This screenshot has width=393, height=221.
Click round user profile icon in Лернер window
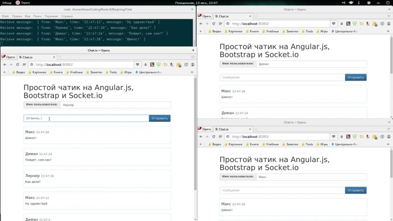[193, 65]
